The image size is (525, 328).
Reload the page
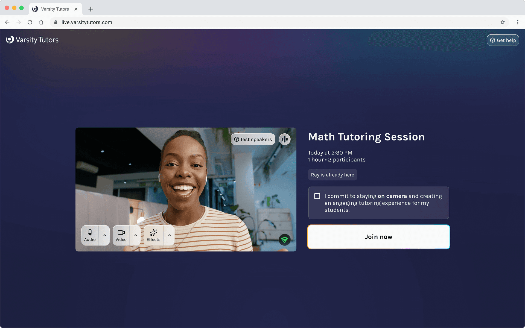tap(30, 22)
